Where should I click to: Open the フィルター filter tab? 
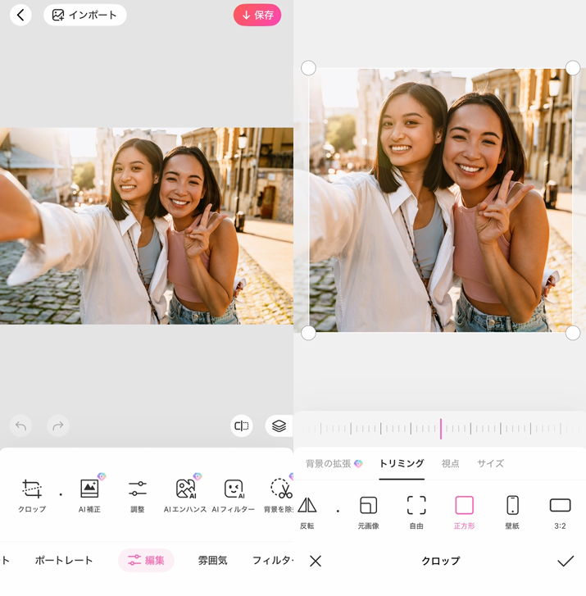coord(272,560)
